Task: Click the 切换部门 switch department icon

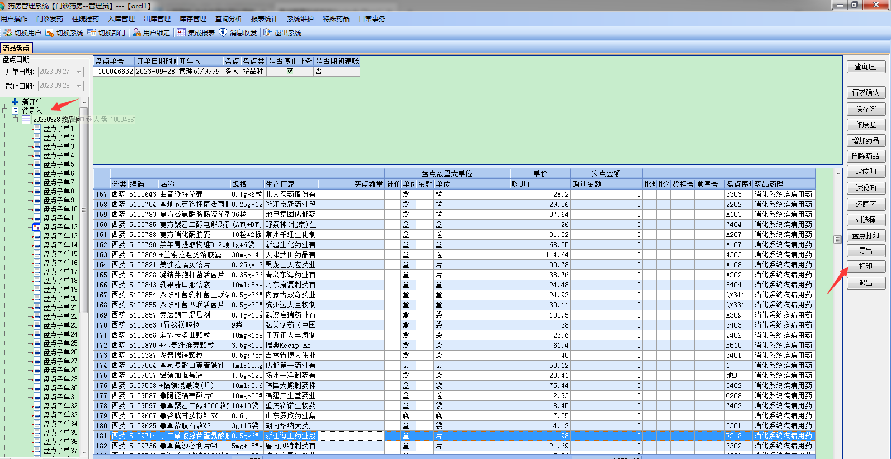Action: pos(92,33)
